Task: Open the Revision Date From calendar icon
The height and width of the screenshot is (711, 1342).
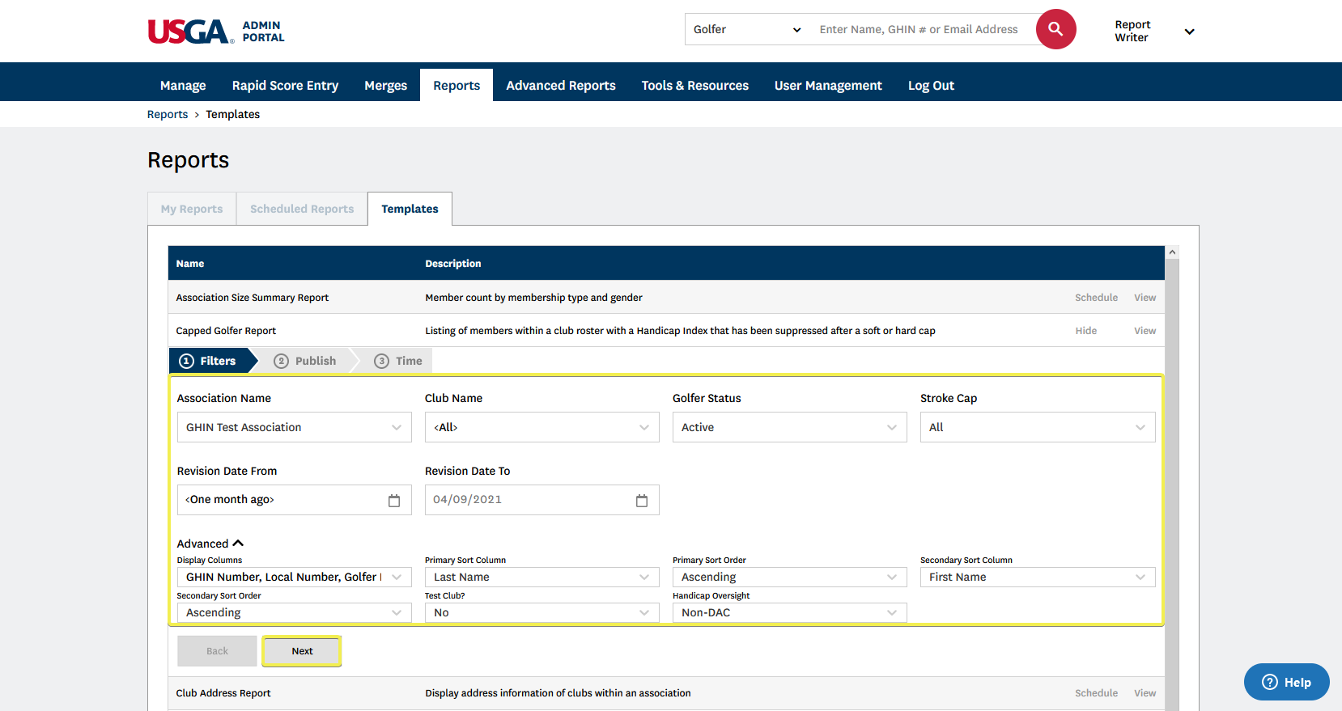Action: coord(394,501)
